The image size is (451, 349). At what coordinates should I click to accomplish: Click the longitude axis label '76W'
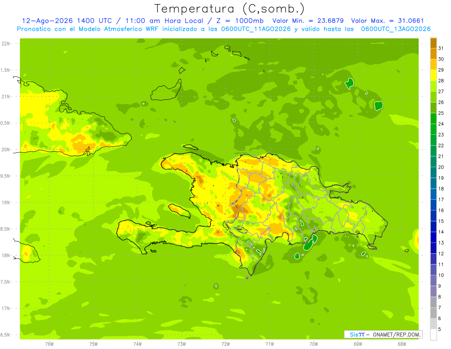click(49, 344)
